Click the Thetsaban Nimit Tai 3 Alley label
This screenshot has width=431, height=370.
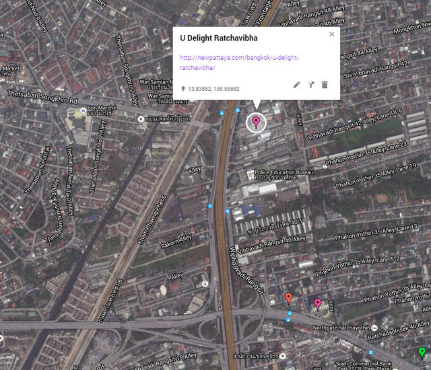[53, 211]
